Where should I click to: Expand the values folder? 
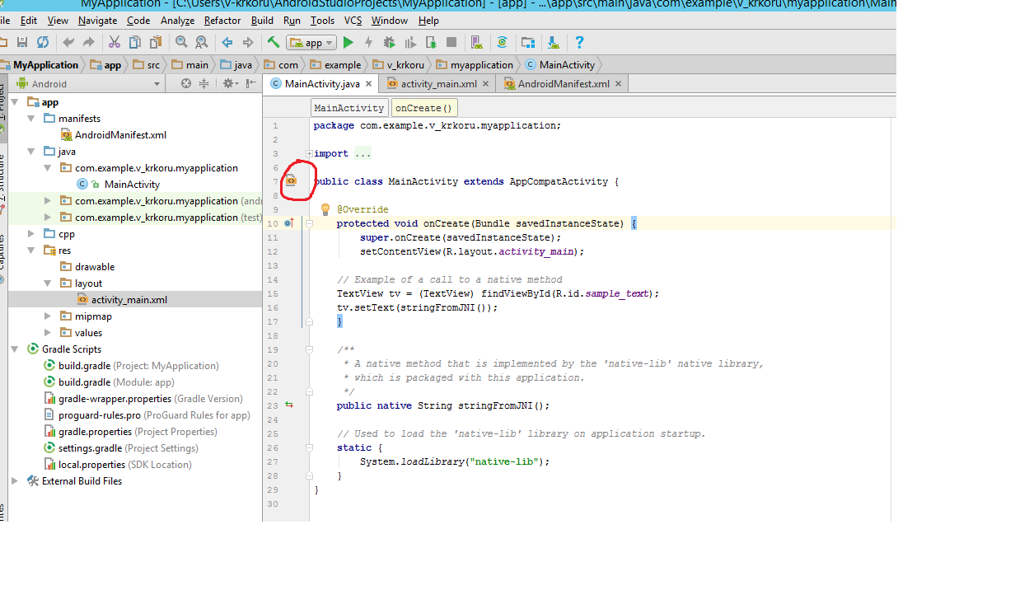[x=47, y=333]
